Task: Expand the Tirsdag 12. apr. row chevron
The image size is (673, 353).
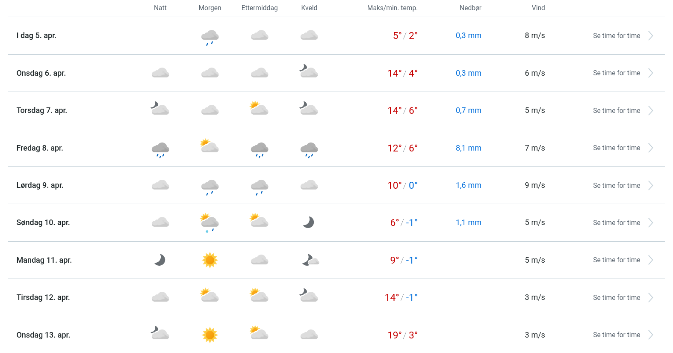Action: click(x=650, y=298)
